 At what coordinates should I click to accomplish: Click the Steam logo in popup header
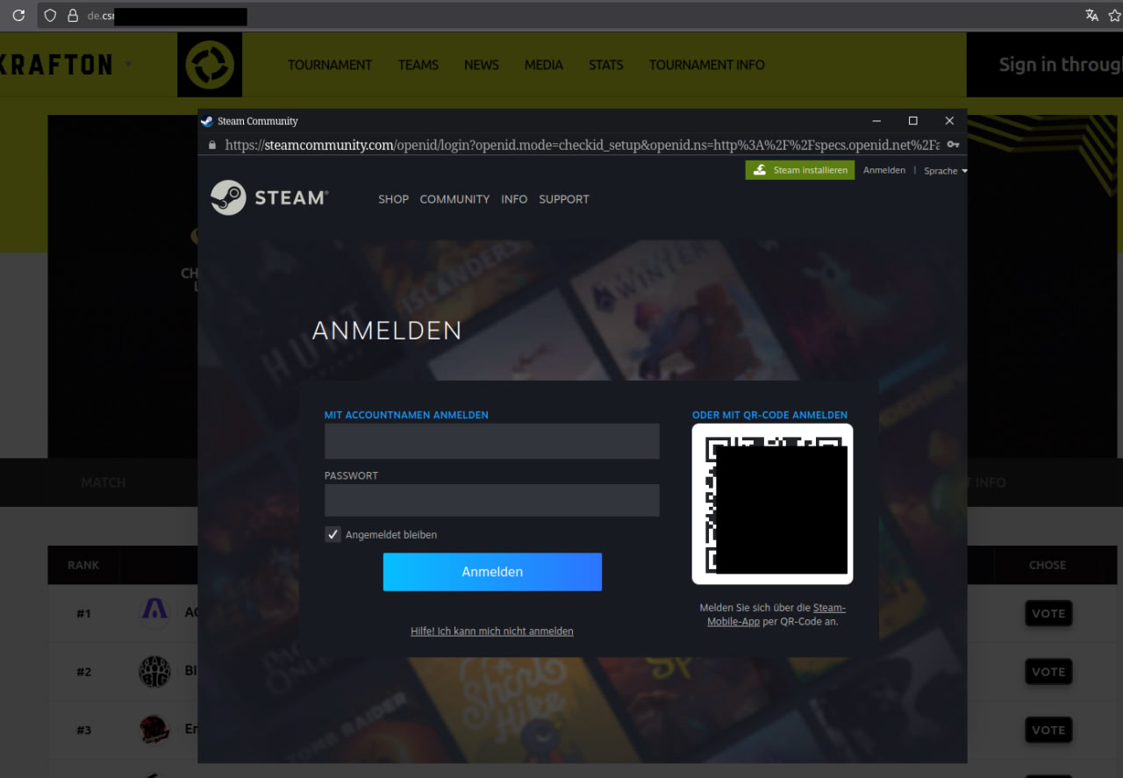(268, 198)
